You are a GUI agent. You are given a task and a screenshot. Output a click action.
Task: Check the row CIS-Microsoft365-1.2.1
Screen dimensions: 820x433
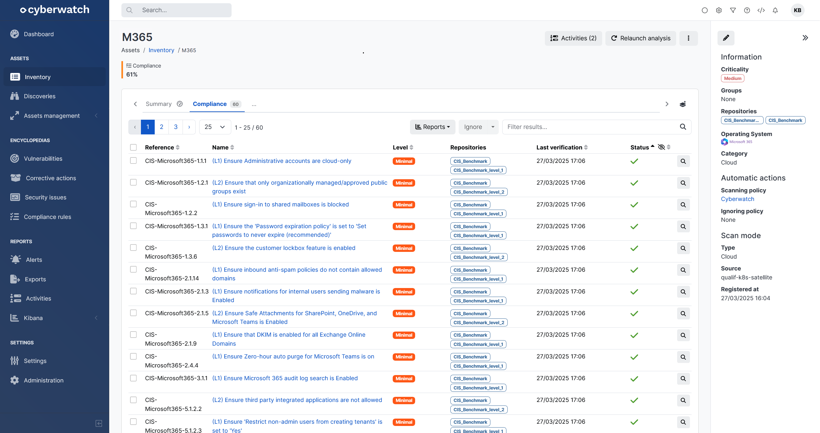tap(133, 182)
